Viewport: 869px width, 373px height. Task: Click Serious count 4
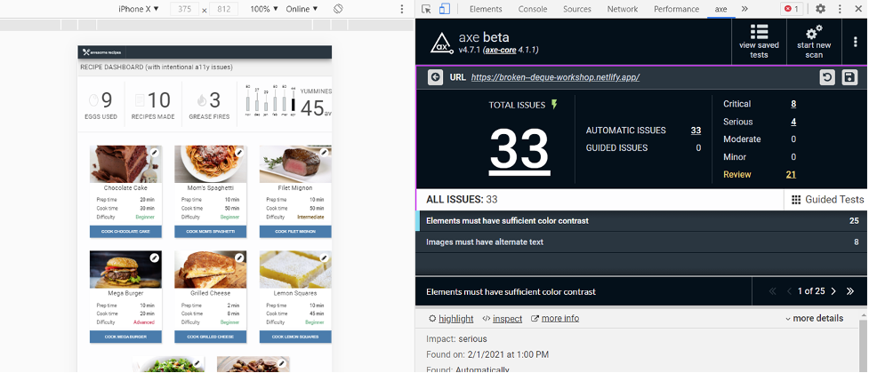pos(793,122)
